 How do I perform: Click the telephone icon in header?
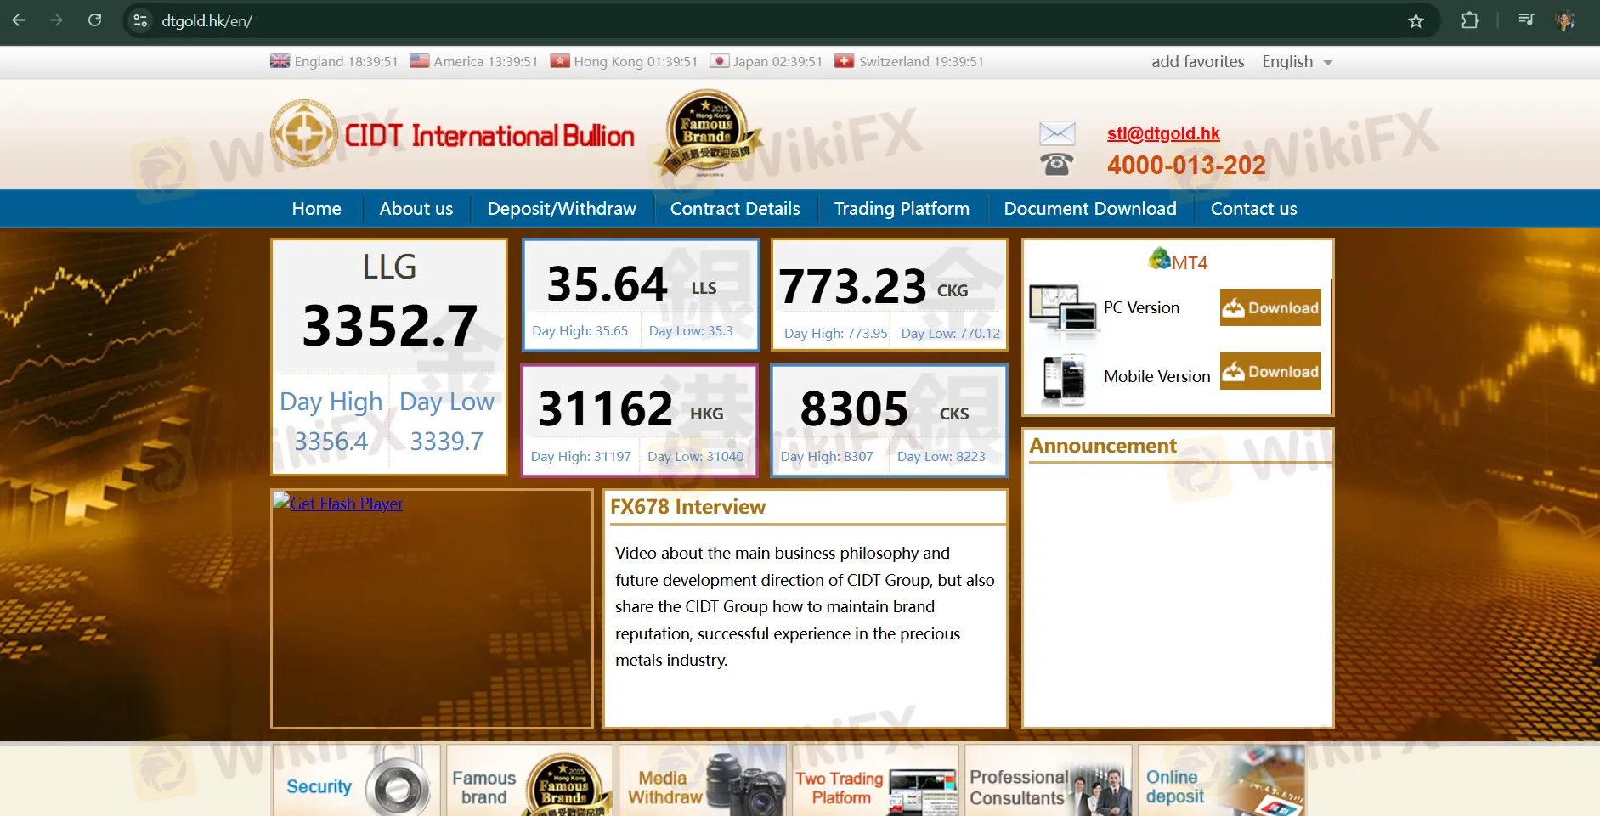[x=1057, y=164]
